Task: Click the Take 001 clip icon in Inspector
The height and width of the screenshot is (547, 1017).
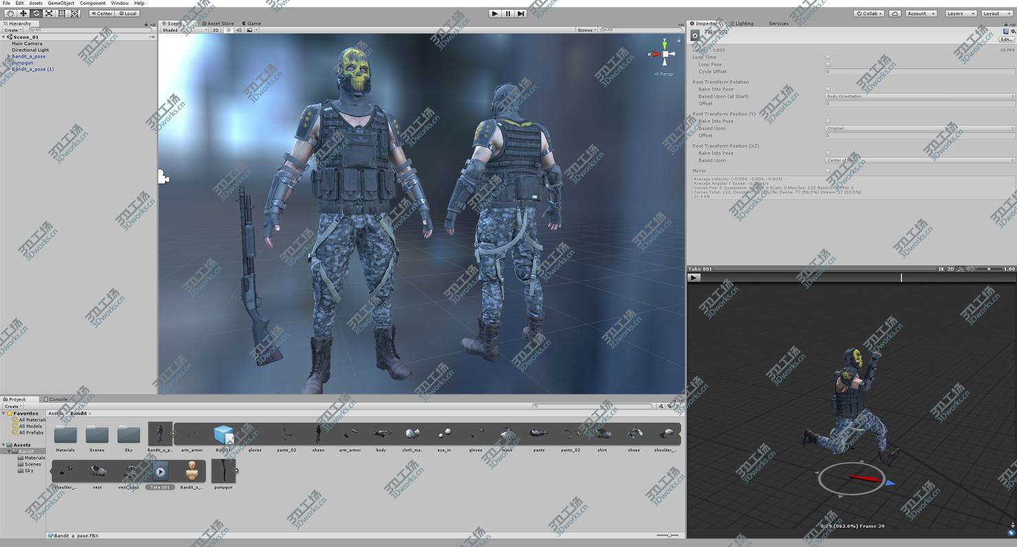Action: [695, 35]
